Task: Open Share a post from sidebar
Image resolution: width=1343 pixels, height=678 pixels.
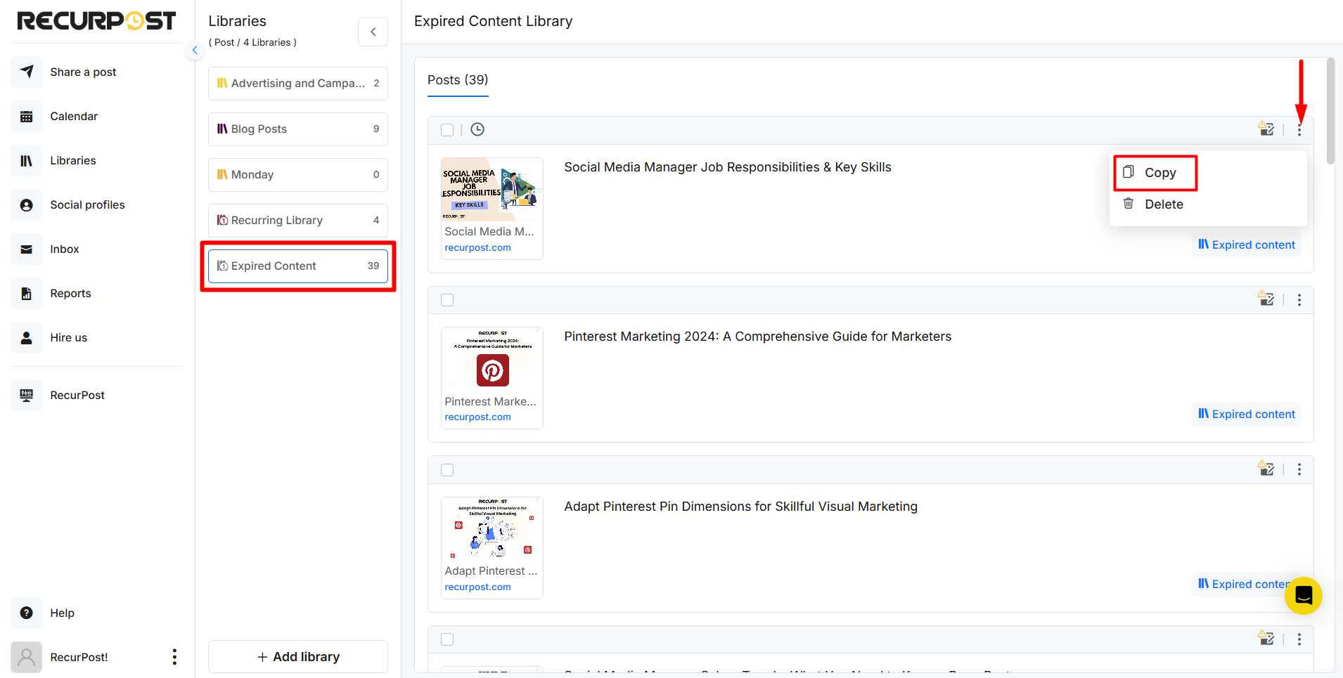Action: (83, 72)
